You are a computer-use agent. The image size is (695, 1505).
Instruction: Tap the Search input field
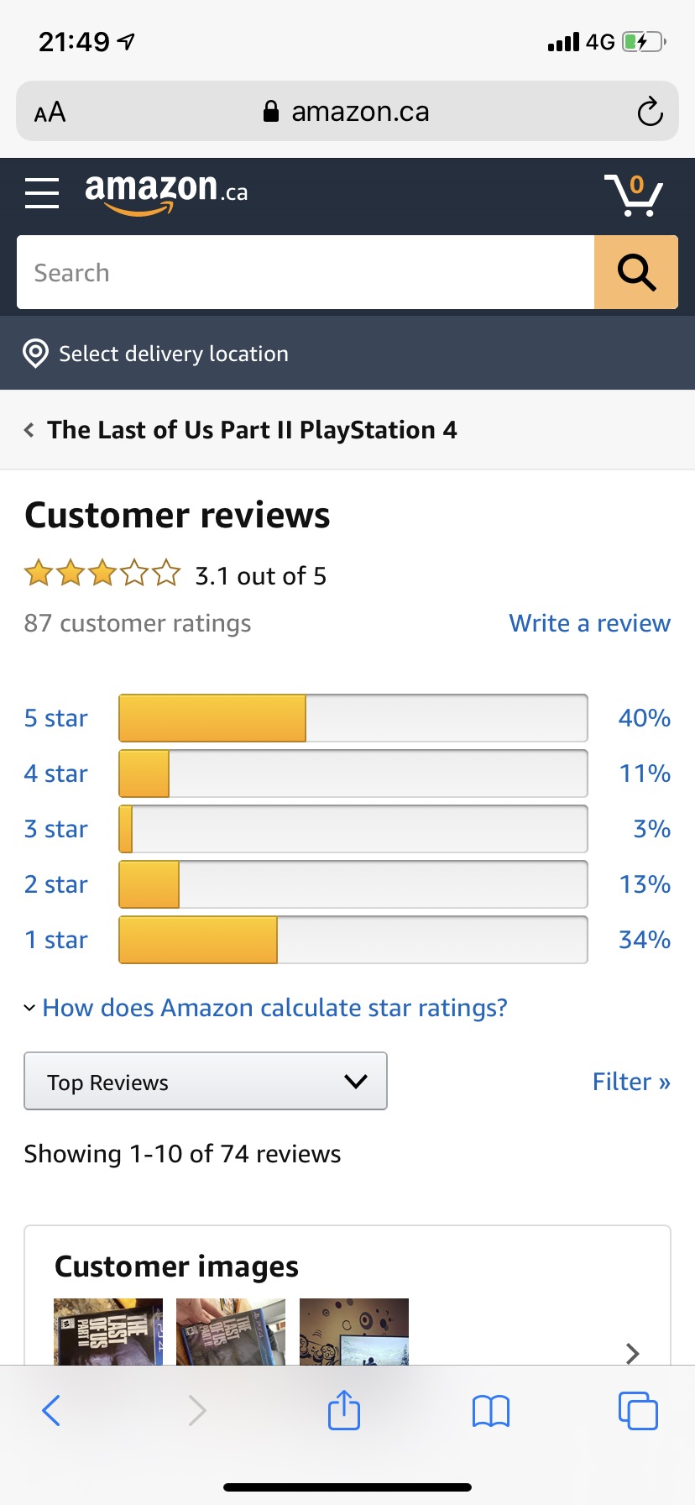(306, 272)
